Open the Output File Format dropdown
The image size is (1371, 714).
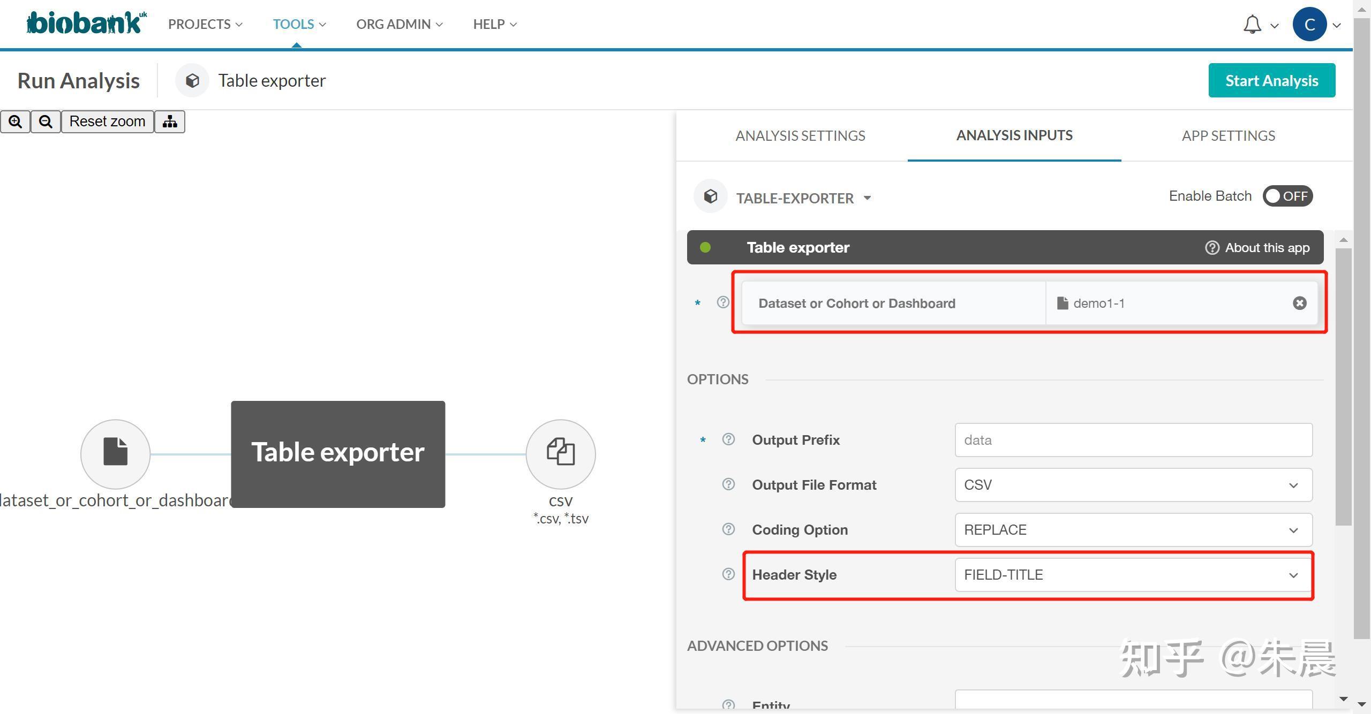[1133, 485]
